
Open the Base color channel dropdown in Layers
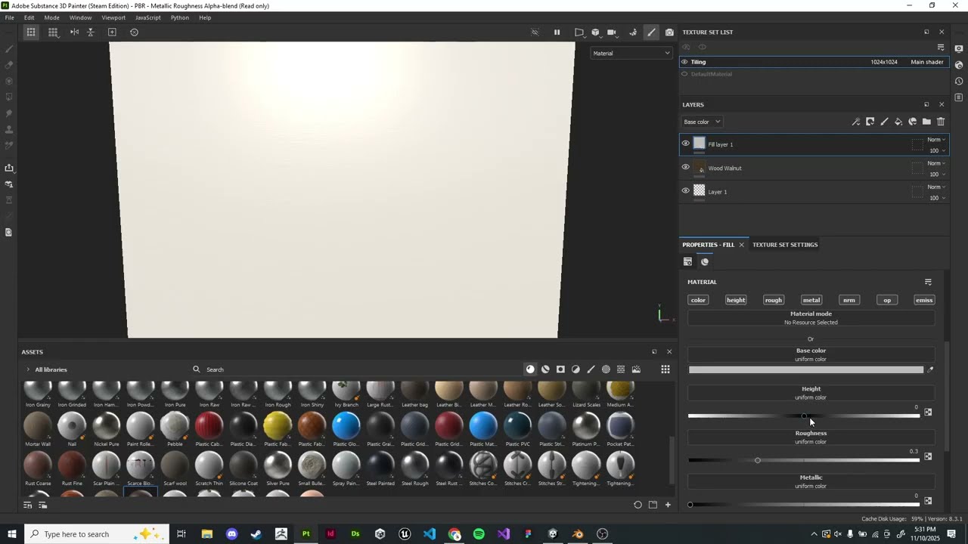[702, 122]
